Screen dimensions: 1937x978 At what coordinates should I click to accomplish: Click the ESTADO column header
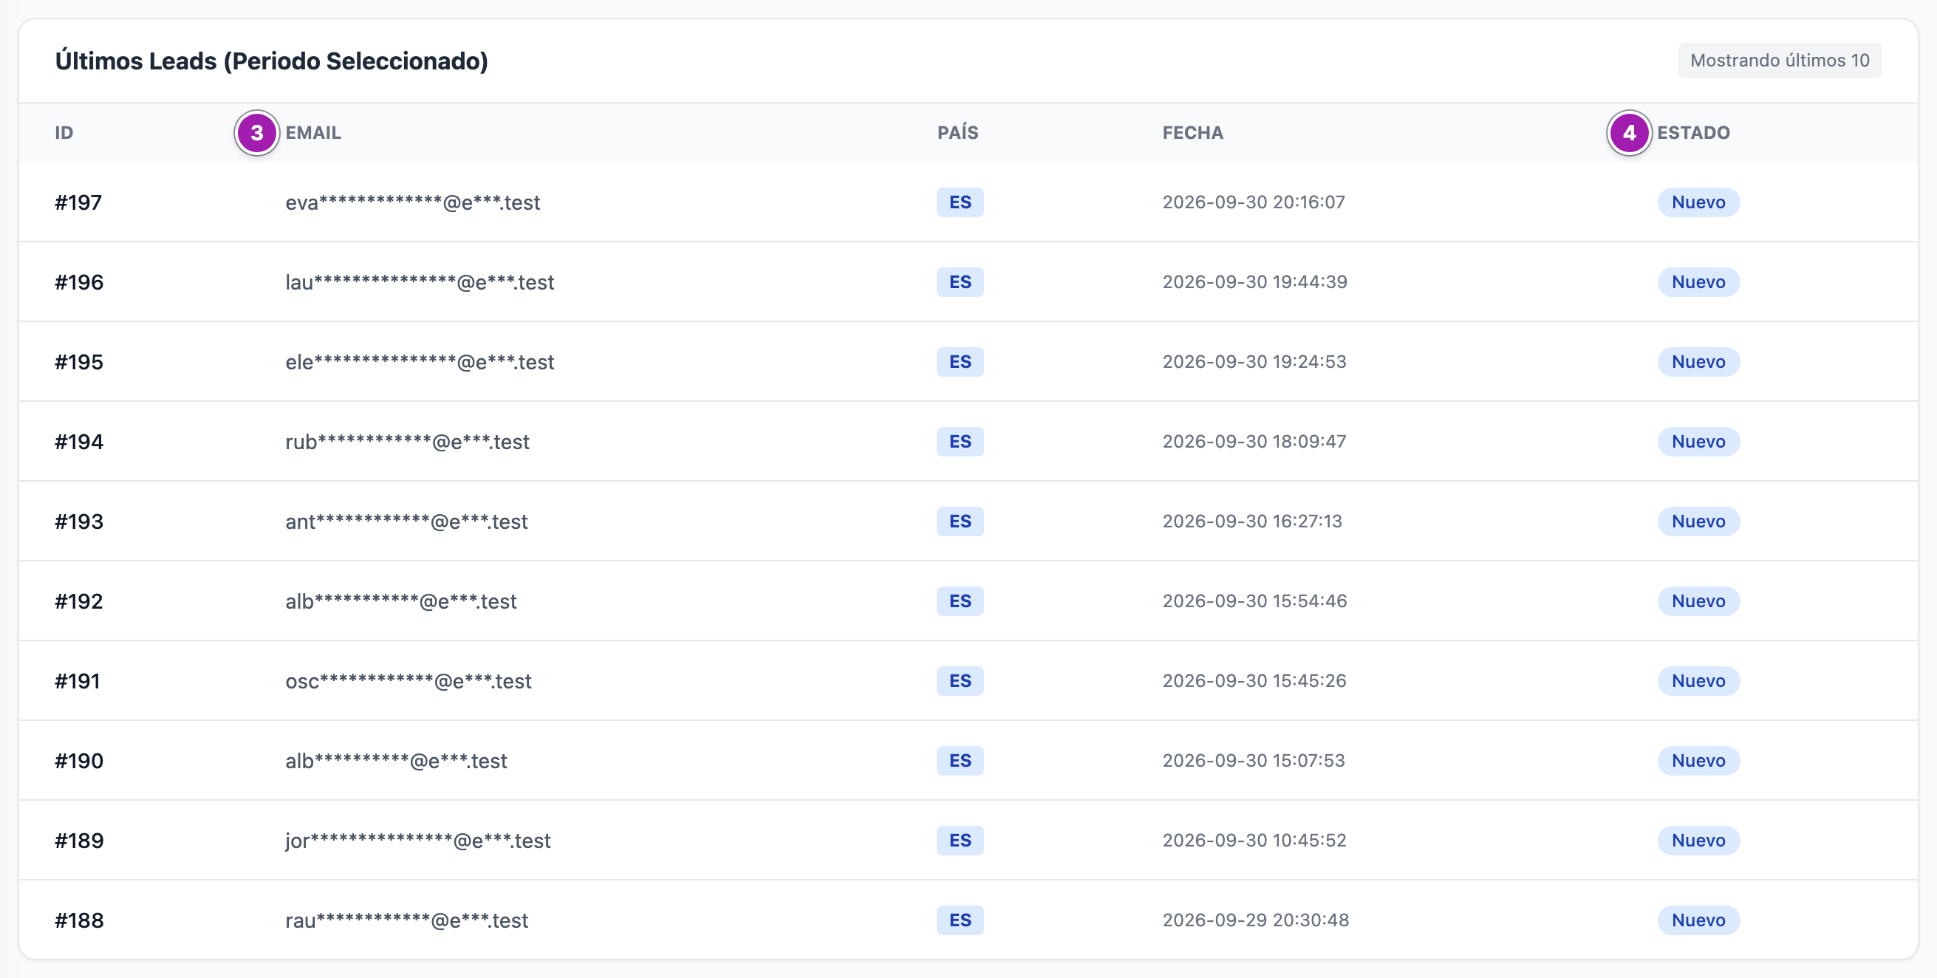tap(1693, 133)
